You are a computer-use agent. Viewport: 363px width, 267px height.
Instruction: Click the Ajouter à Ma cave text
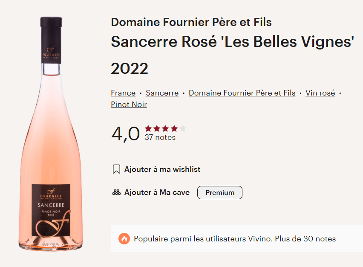coord(157,192)
